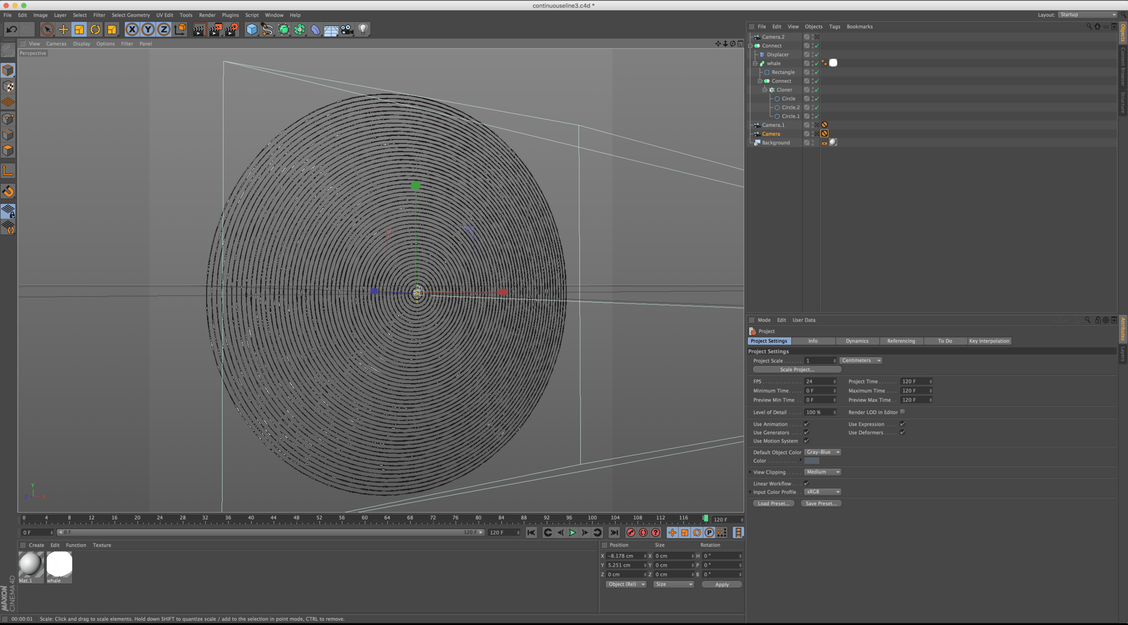Image resolution: width=1128 pixels, height=625 pixels.
Task: Toggle Use Generators checkbox
Action: [806, 432]
